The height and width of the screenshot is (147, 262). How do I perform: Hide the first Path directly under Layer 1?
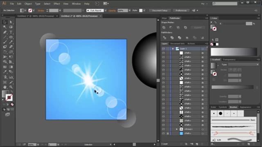pos(163,53)
